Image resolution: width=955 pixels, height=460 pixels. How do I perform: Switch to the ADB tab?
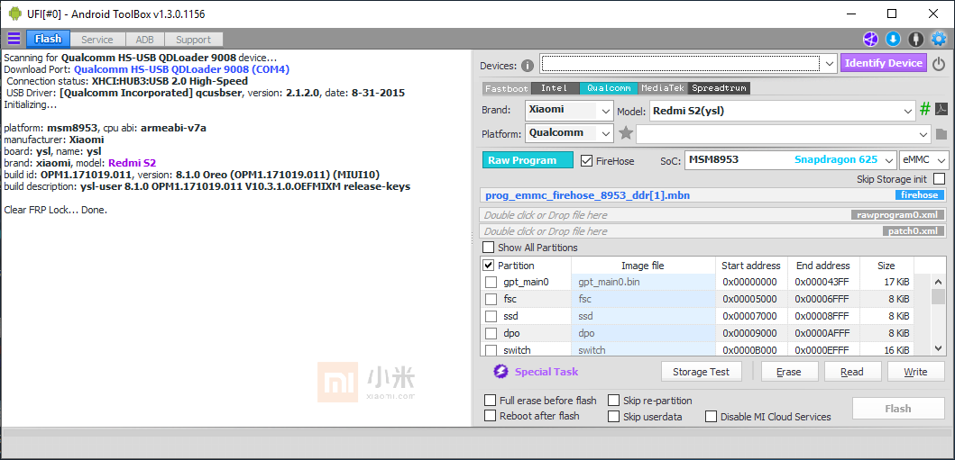coord(144,40)
